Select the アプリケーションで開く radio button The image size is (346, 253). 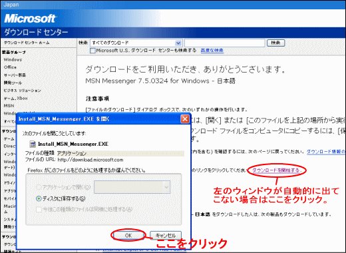pos(39,187)
